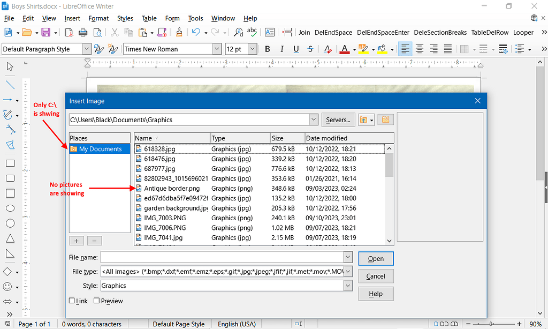
Task: Click the Print icon on the toolbar
Action: click(x=83, y=32)
